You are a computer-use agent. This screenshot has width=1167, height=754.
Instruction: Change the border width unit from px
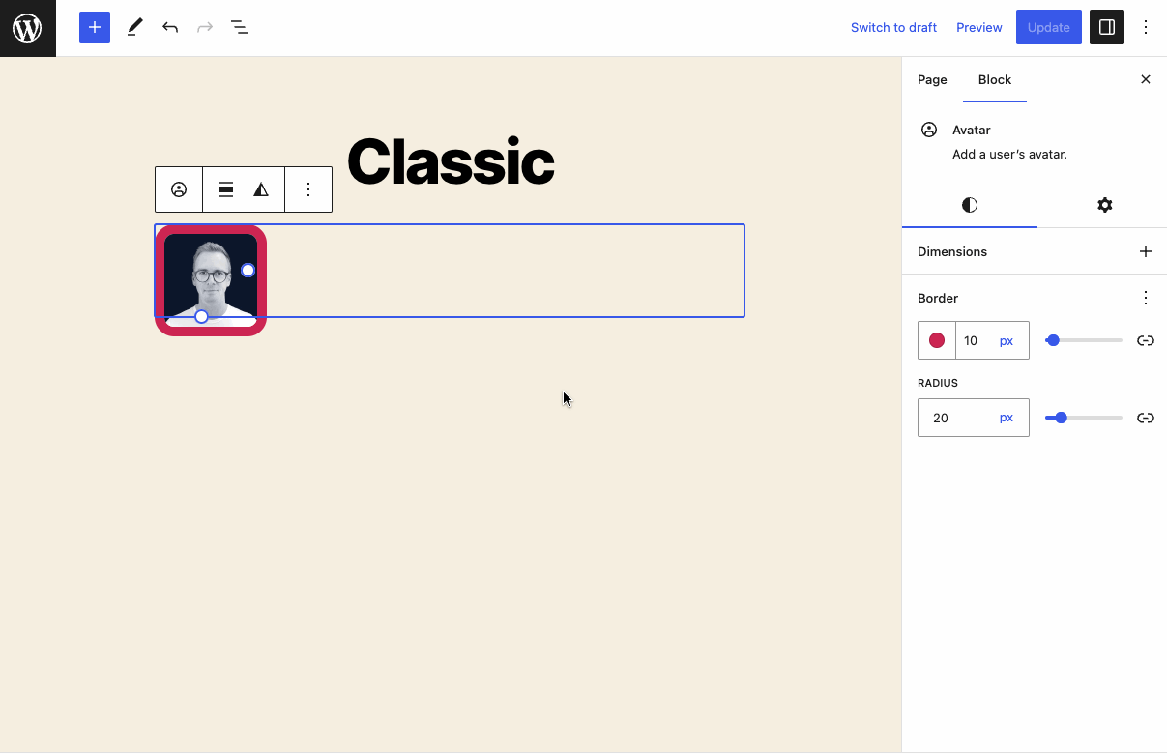pos(1006,340)
